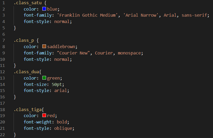Select line number 22 in gutter
Image resolution: width=213 pixels, height=138 pixels.
3,134
